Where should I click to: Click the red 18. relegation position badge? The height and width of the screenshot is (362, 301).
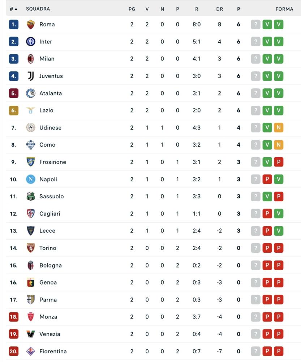pyautogui.click(x=14, y=317)
